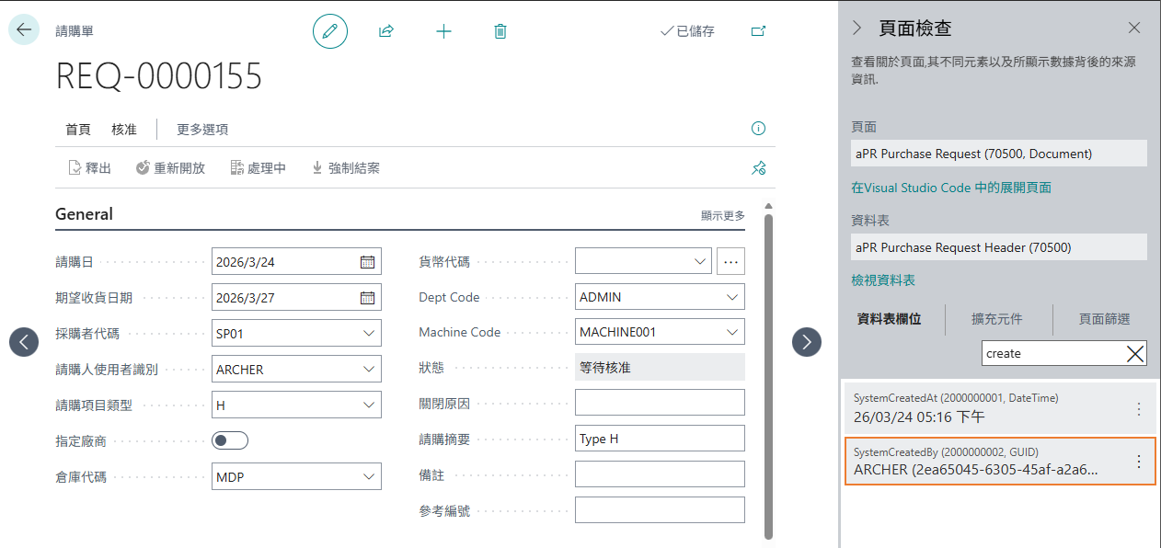Image resolution: width=1161 pixels, height=548 pixels.
Task: Switch to the 擴充元件 tab
Action: [997, 319]
